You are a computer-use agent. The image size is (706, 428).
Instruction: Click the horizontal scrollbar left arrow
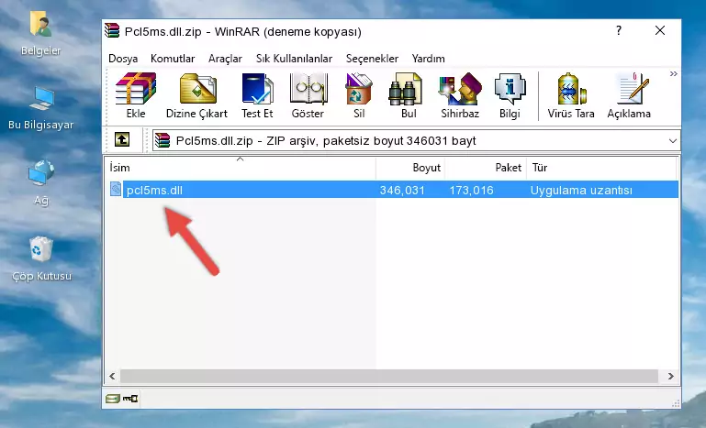pyautogui.click(x=113, y=376)
